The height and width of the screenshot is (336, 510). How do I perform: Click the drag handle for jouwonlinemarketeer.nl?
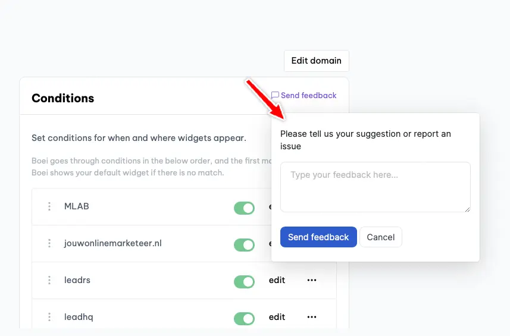49,244
